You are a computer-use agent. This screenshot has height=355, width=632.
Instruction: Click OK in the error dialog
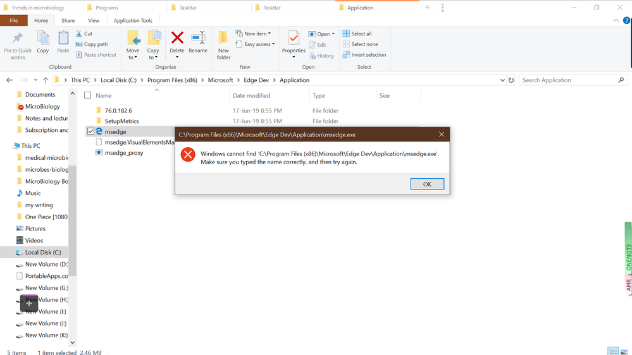(x=427, y=184)
